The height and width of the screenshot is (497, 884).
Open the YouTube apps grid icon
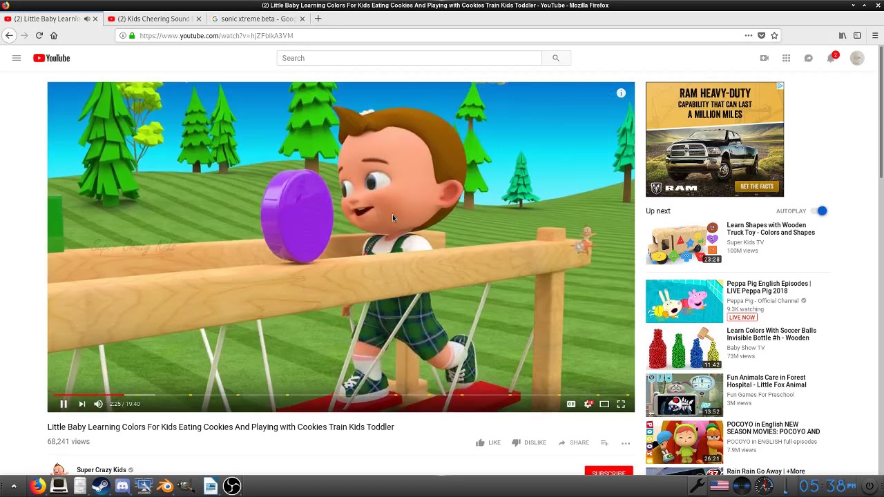[x=786, y=58]
